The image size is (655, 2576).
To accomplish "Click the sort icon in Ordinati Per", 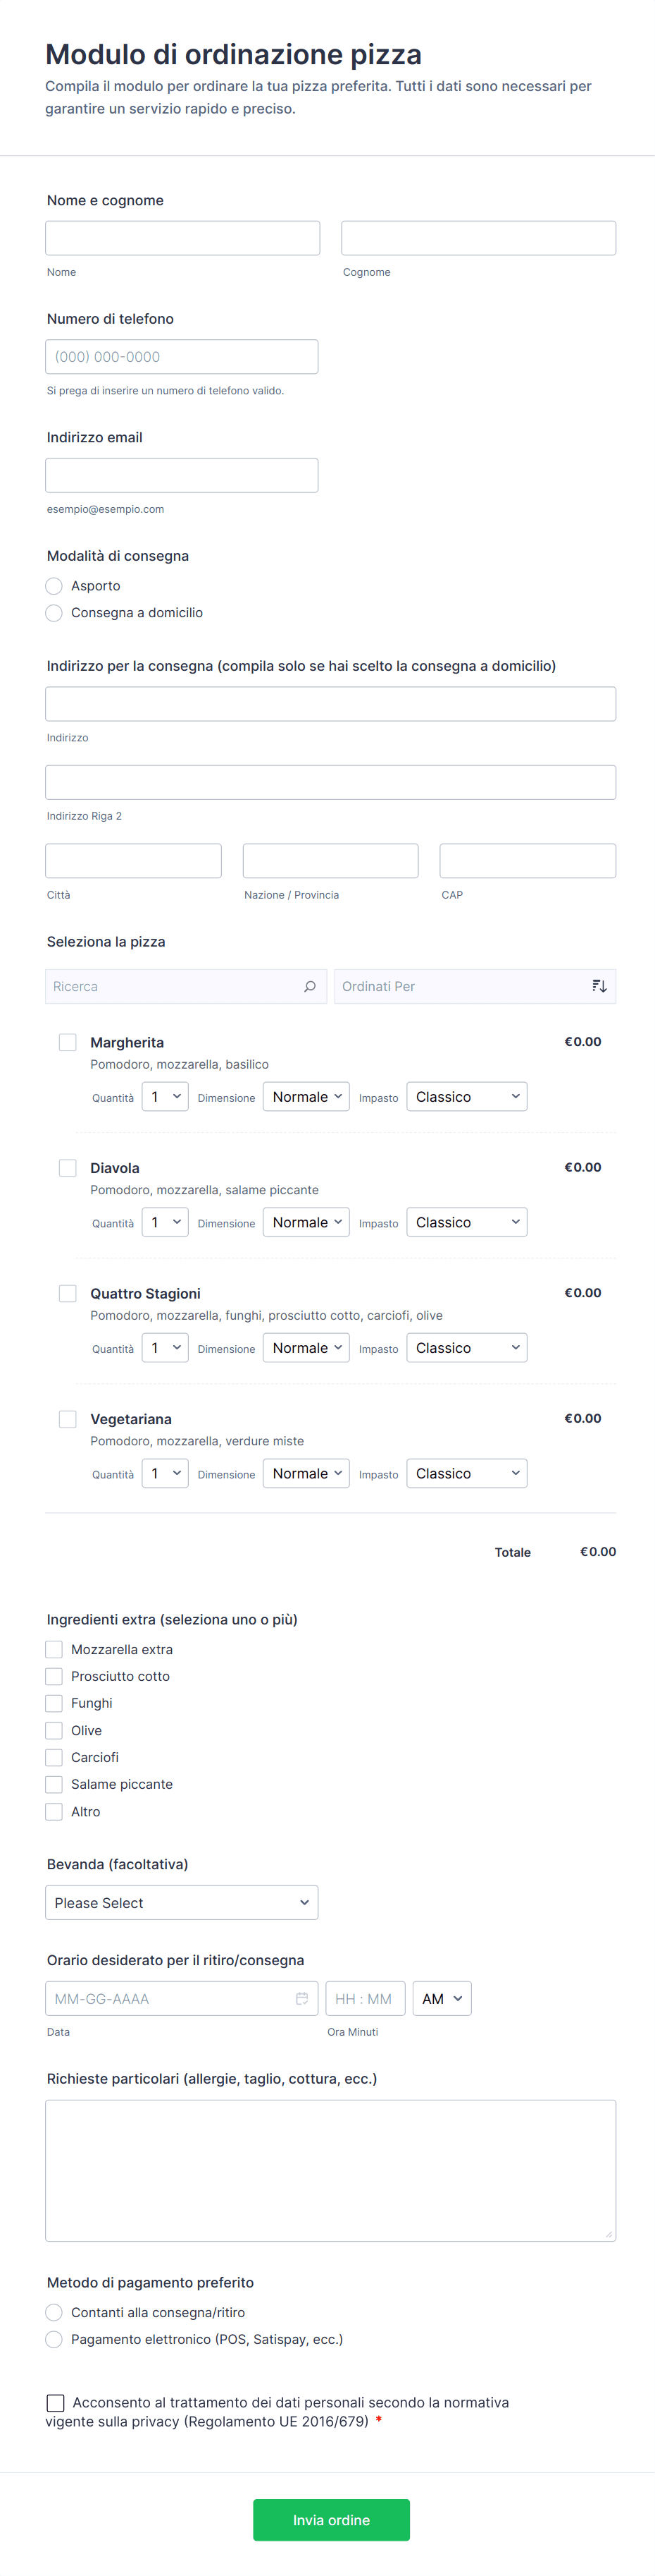I will (x=599, y=986).
